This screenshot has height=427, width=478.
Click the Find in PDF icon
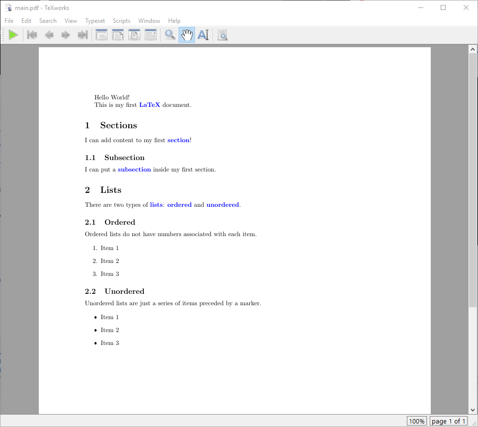click(x=223, y=35)
